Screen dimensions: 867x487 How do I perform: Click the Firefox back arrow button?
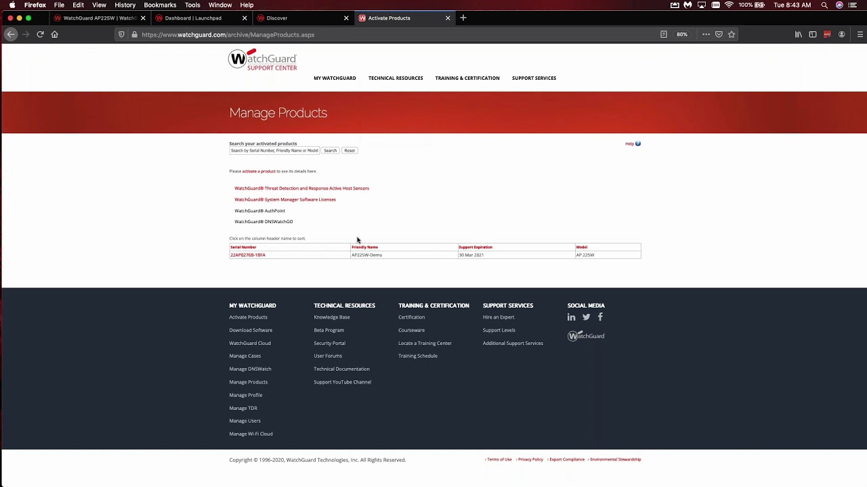11,34
